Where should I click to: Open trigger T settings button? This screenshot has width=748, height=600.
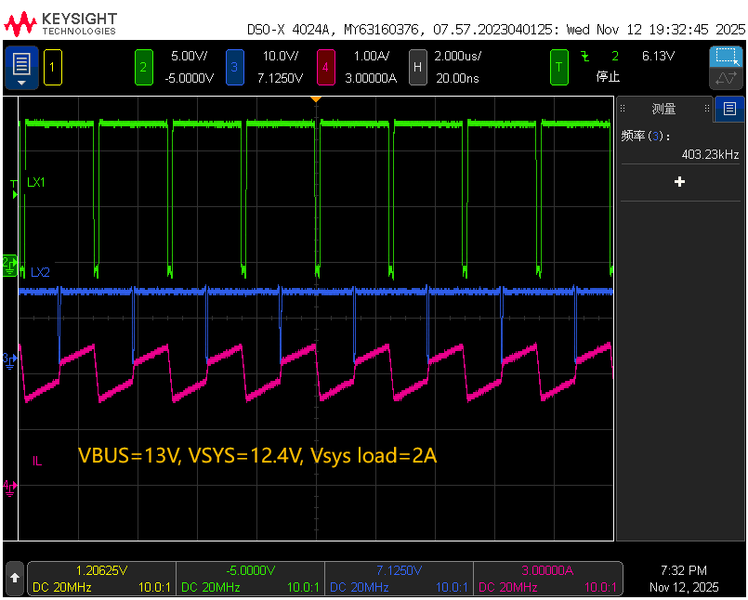(x=559, y=67)
